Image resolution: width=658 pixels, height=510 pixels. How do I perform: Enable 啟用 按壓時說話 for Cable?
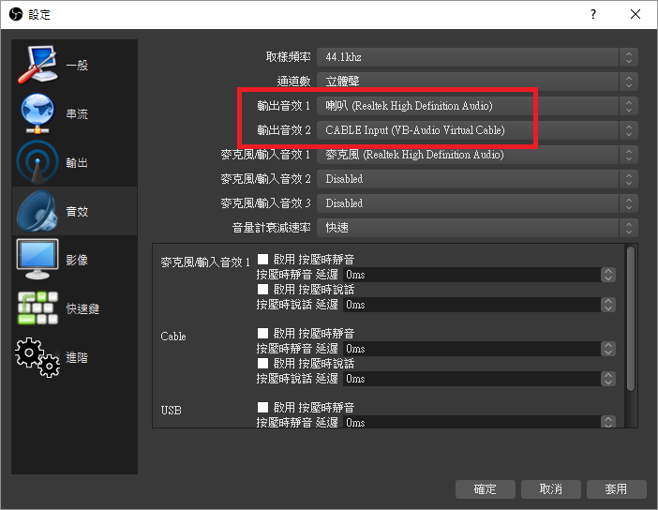[262, 363]
